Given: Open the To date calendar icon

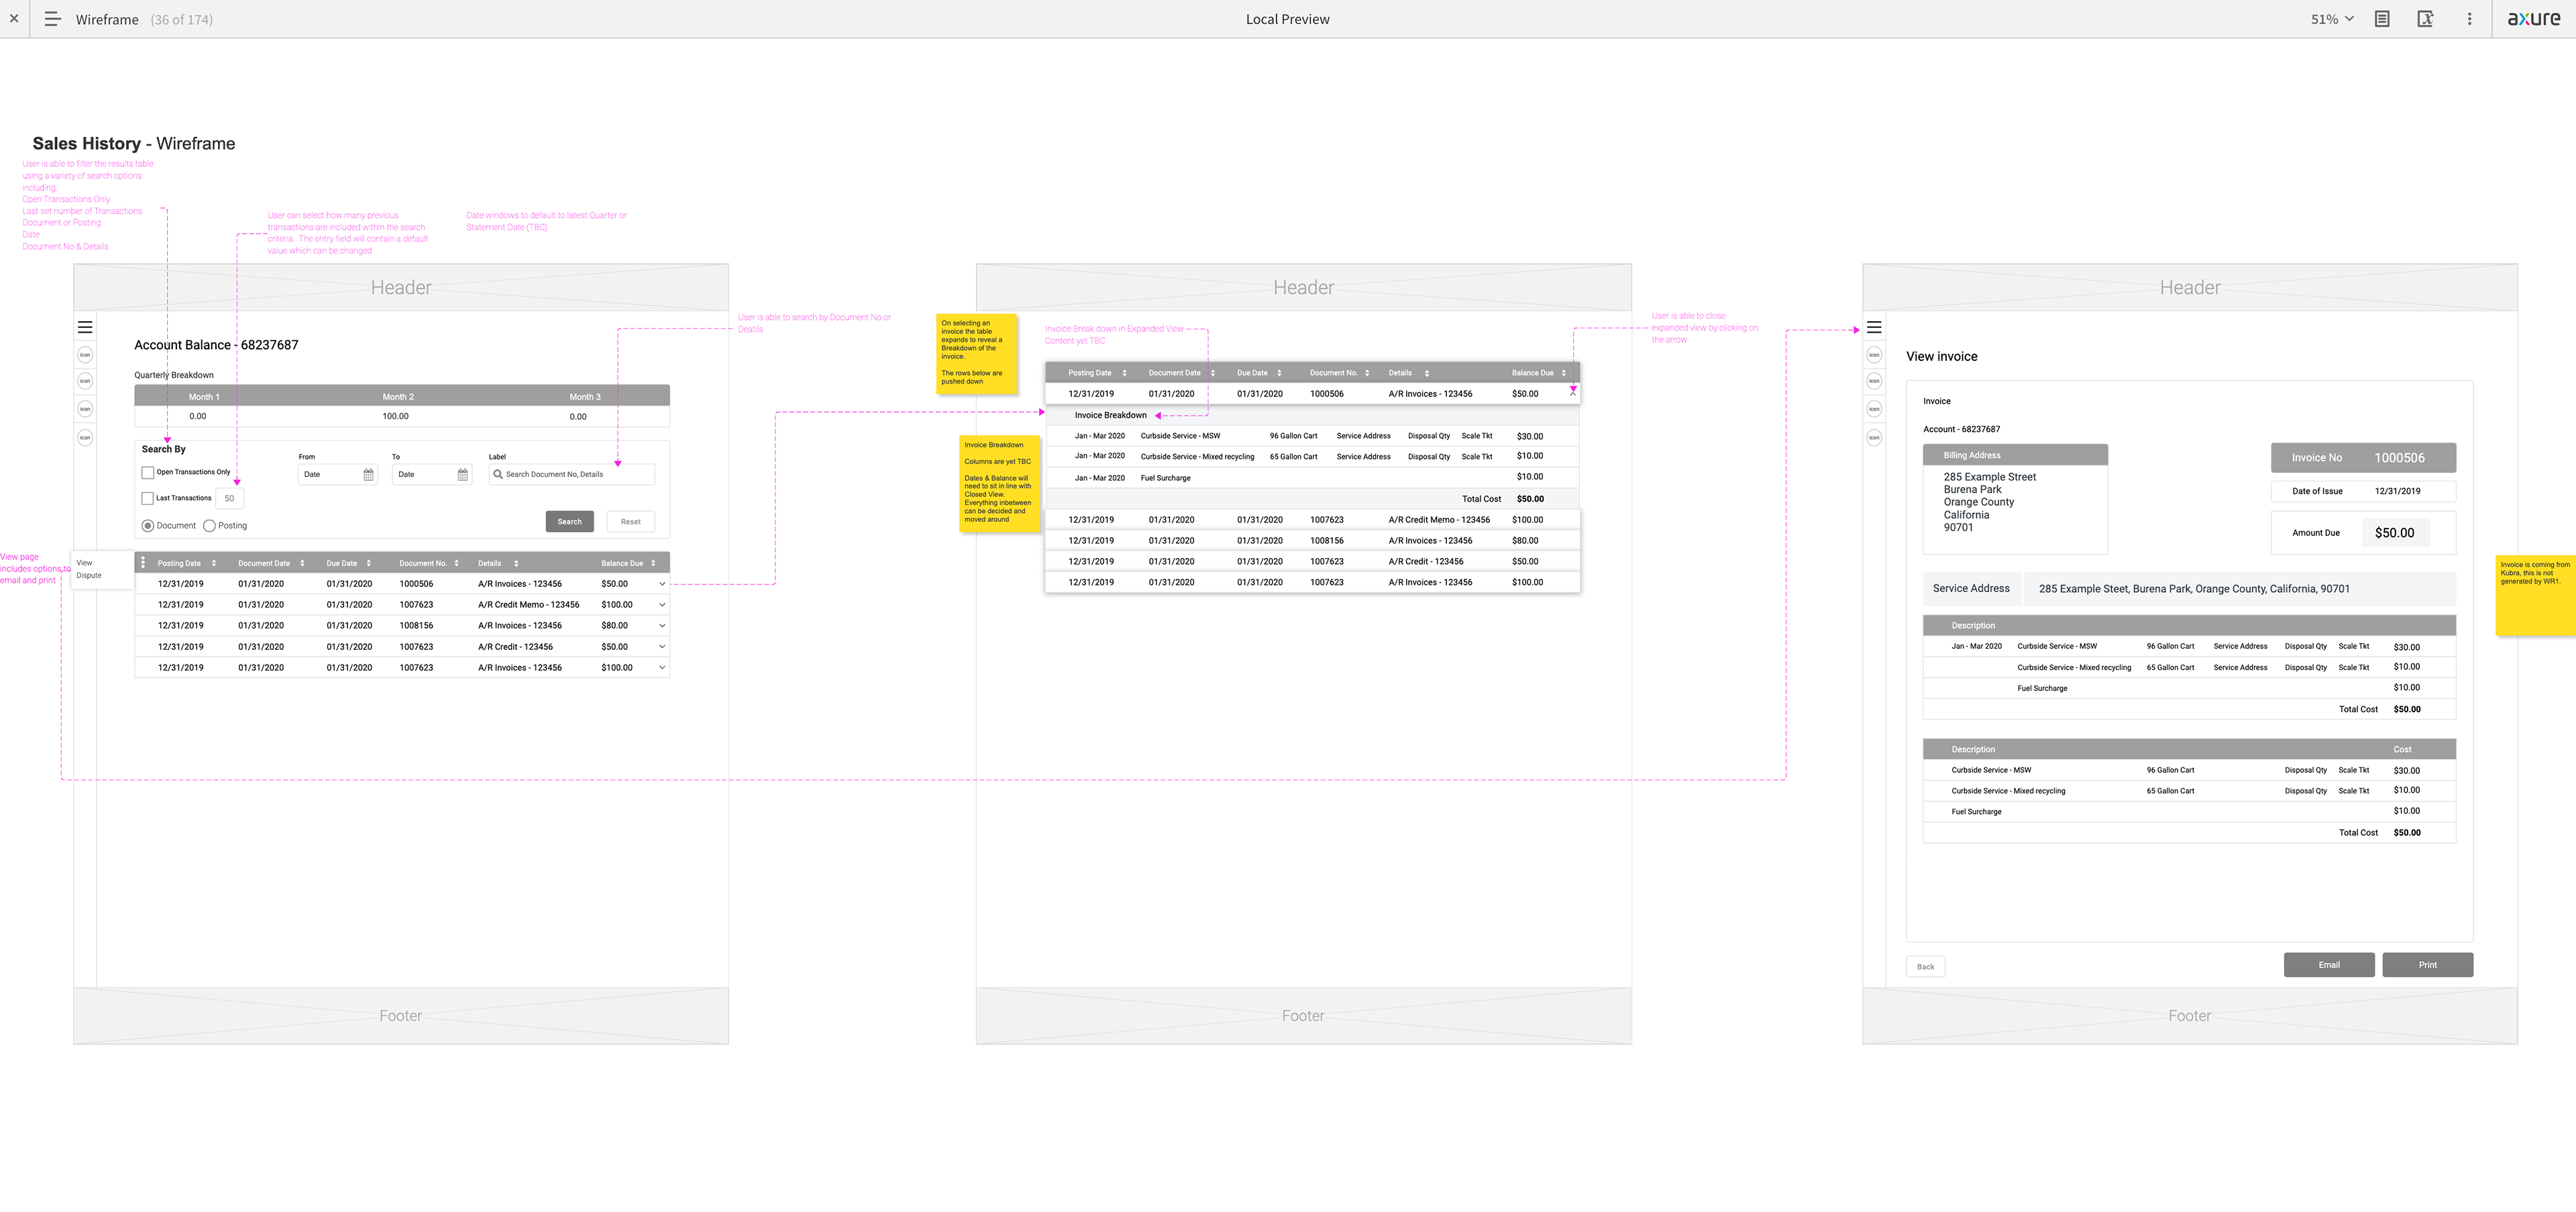Looking at the screenshot, I should coord(462,475).
